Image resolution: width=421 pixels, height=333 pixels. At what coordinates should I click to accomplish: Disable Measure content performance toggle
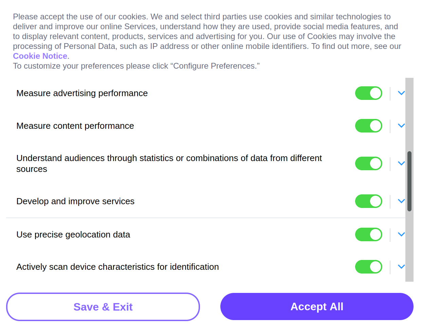pyautogui.click(x=368, y=126)
